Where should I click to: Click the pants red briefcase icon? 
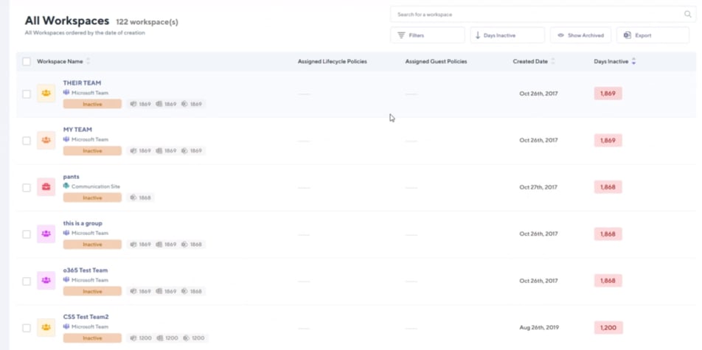point(46,187)
